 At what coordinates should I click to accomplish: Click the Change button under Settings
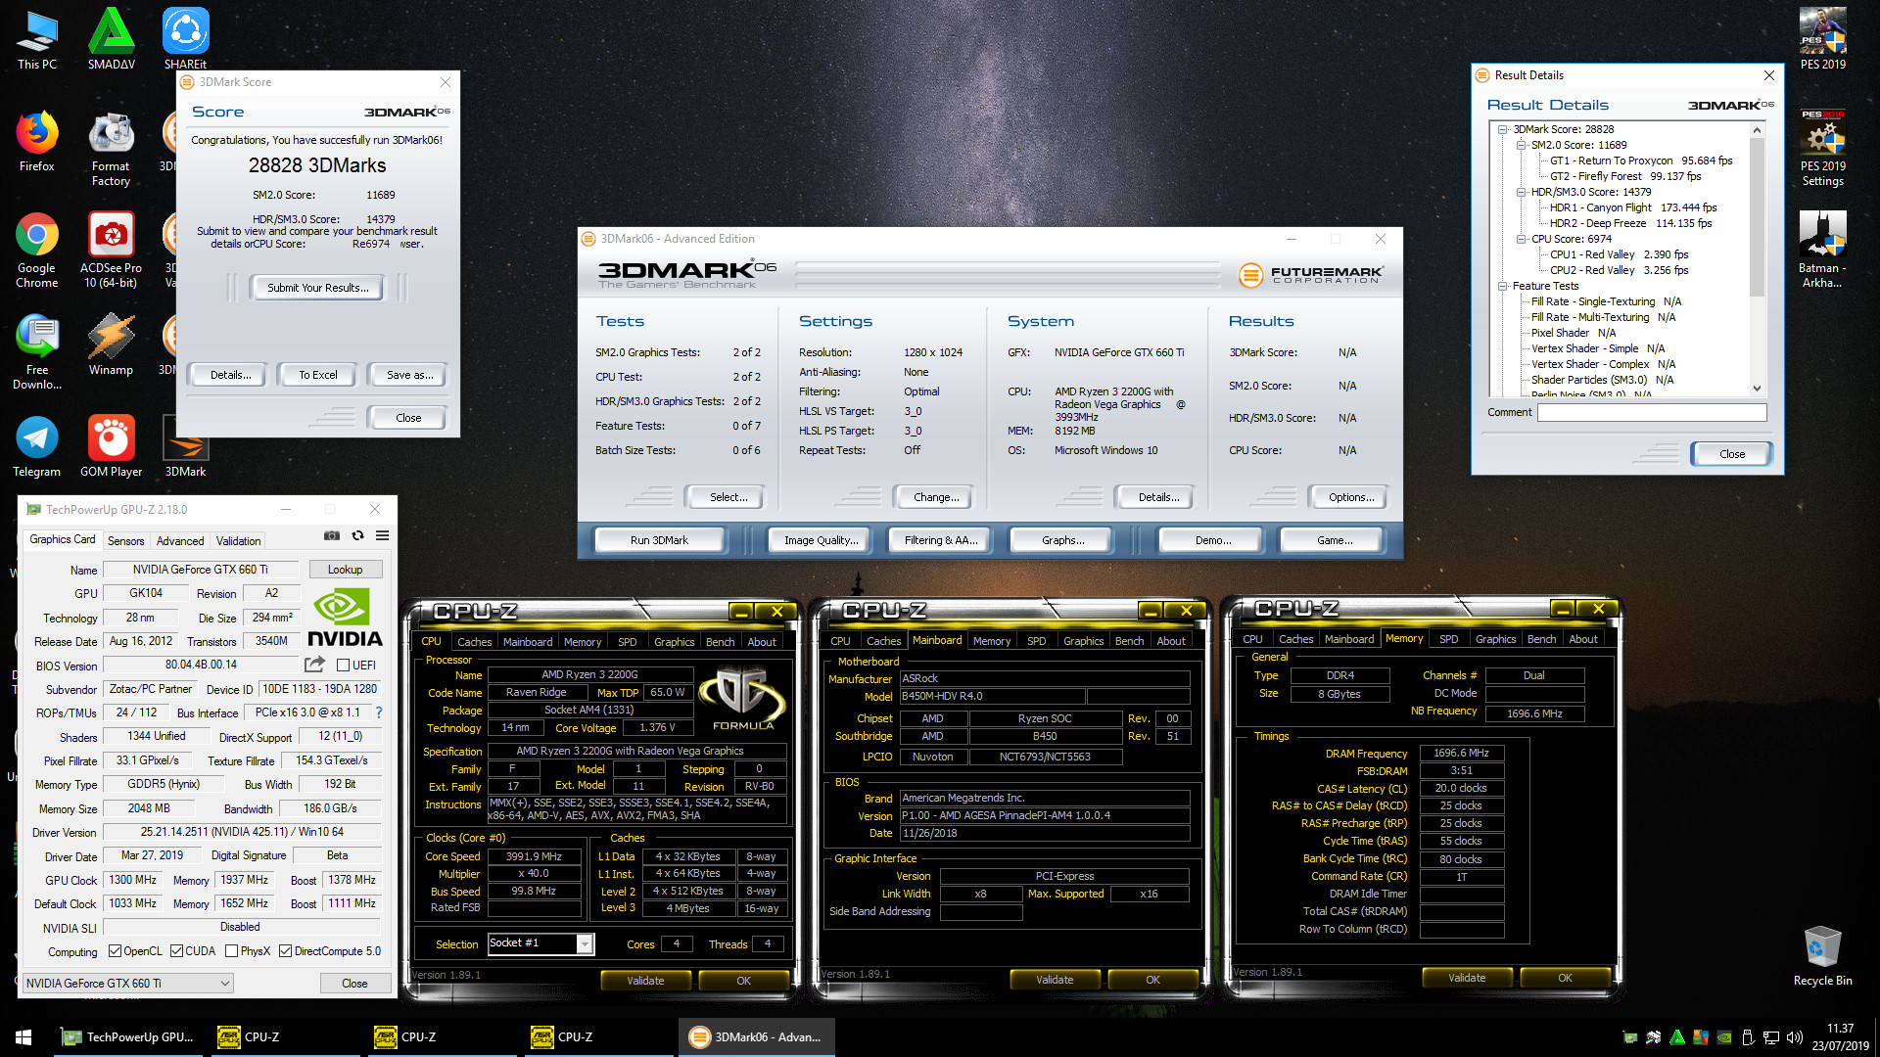(936, 497)
